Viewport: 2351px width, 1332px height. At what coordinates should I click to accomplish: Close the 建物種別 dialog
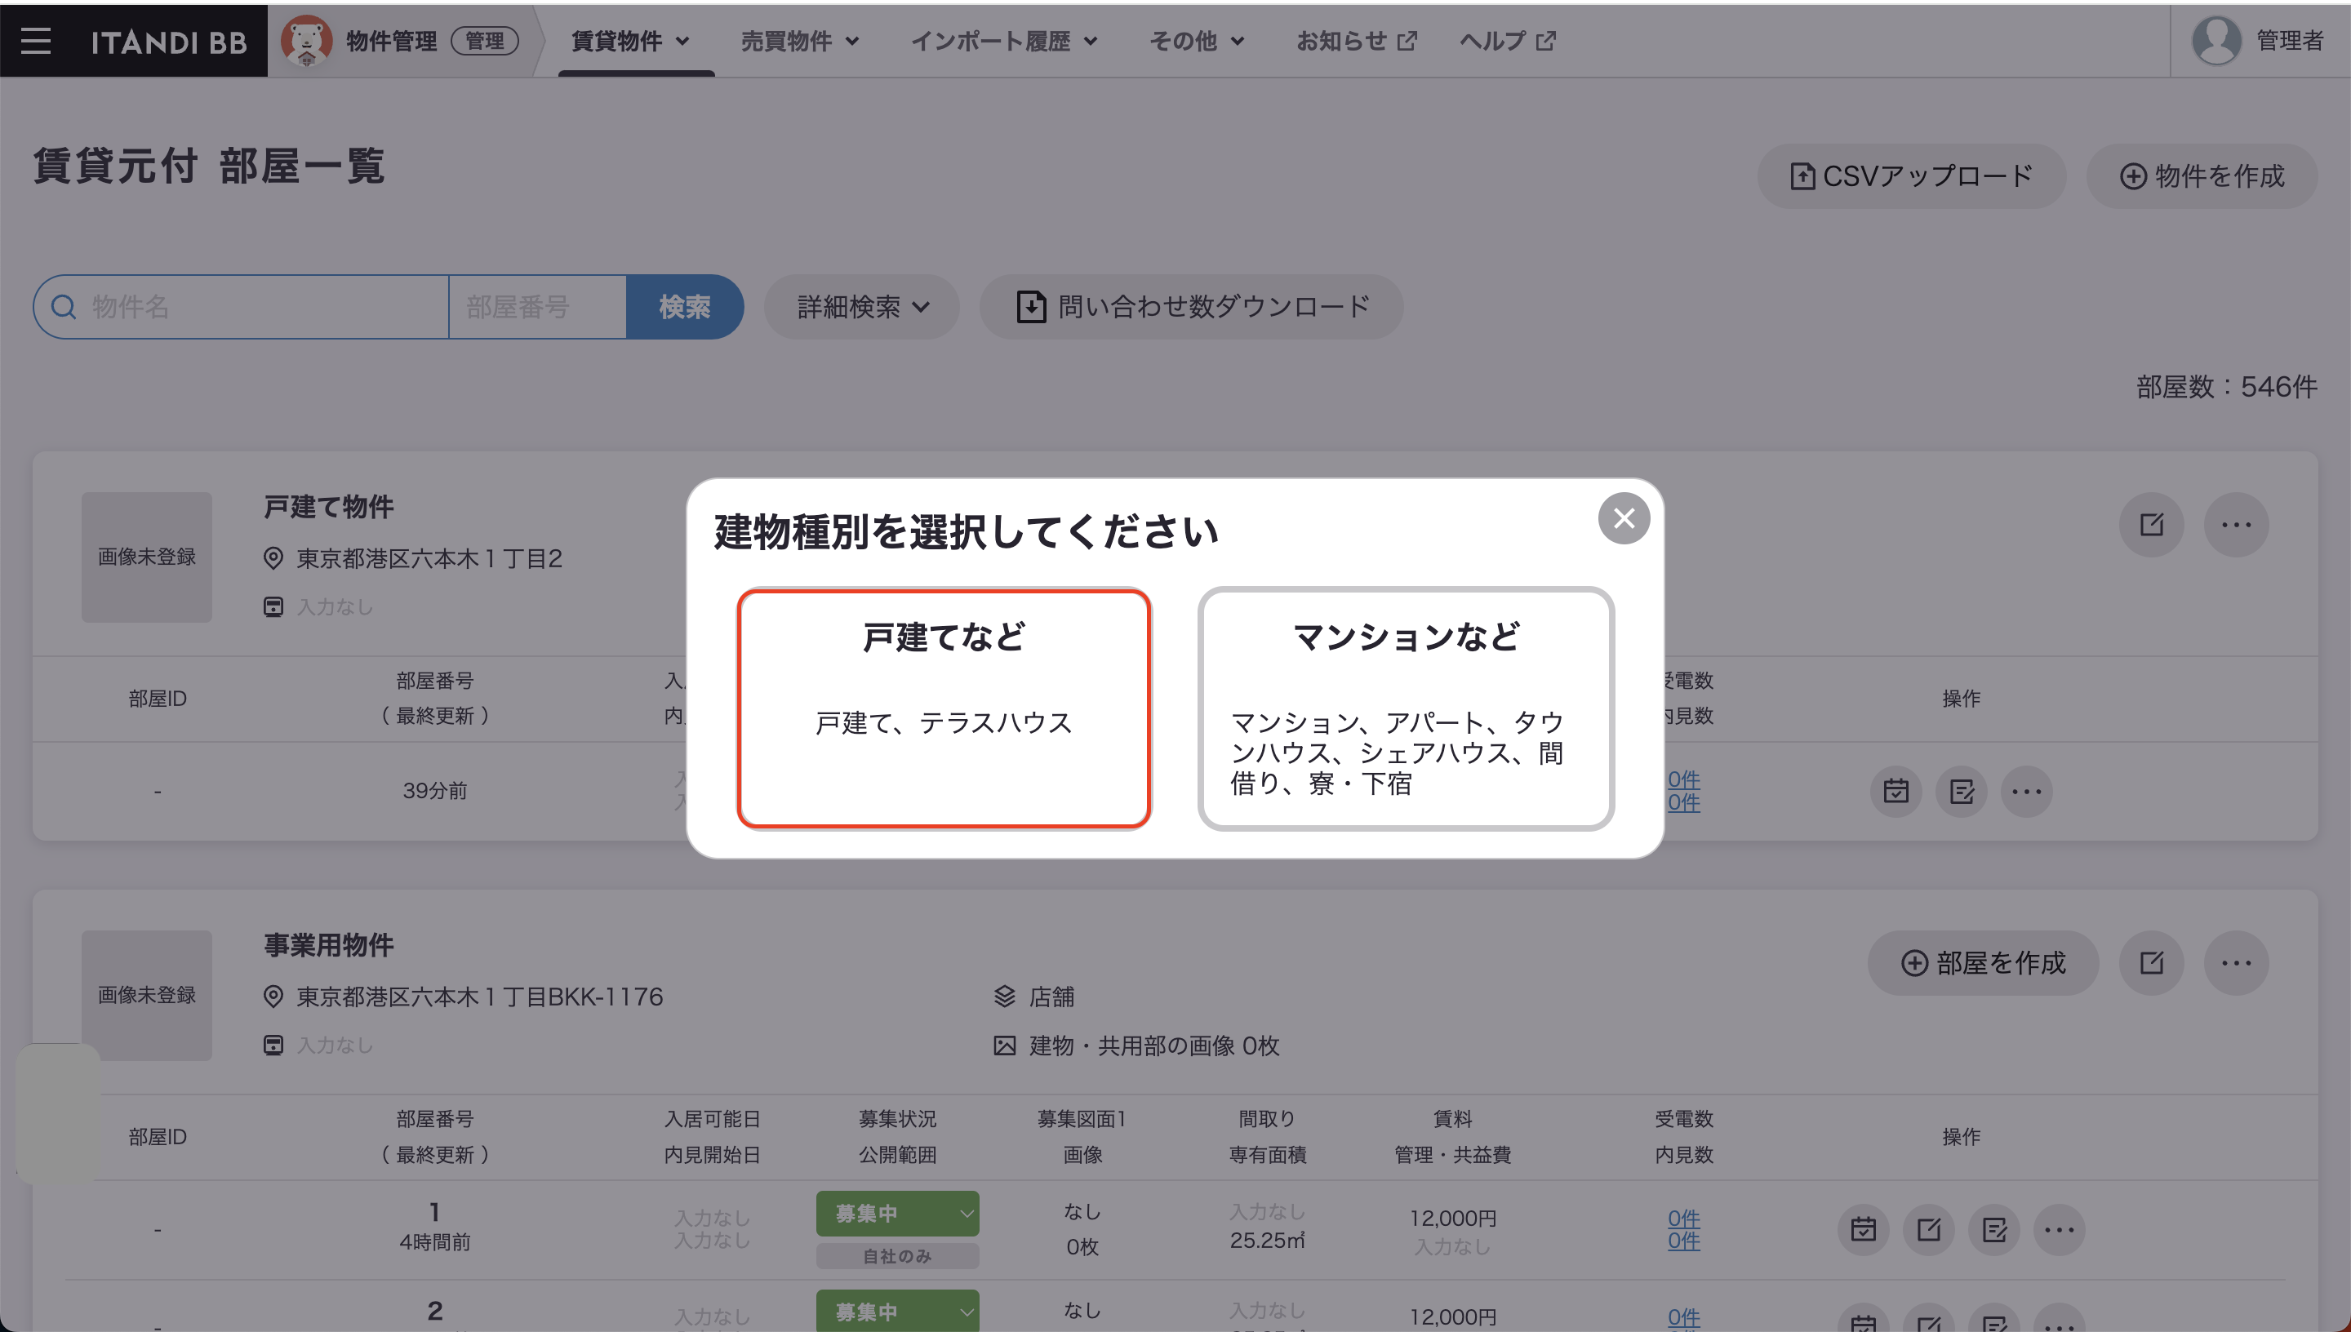coord(1624,519)
